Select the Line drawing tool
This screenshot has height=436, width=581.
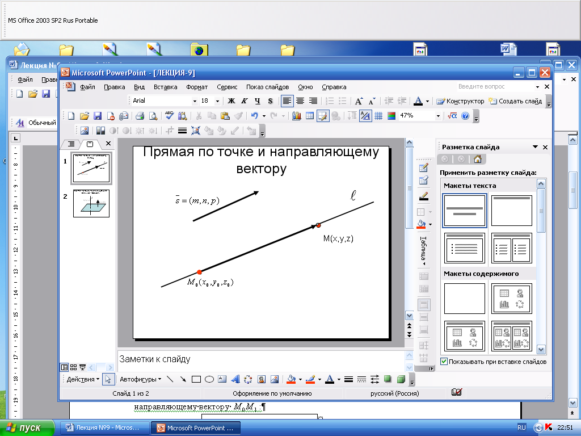coord(170,379)
